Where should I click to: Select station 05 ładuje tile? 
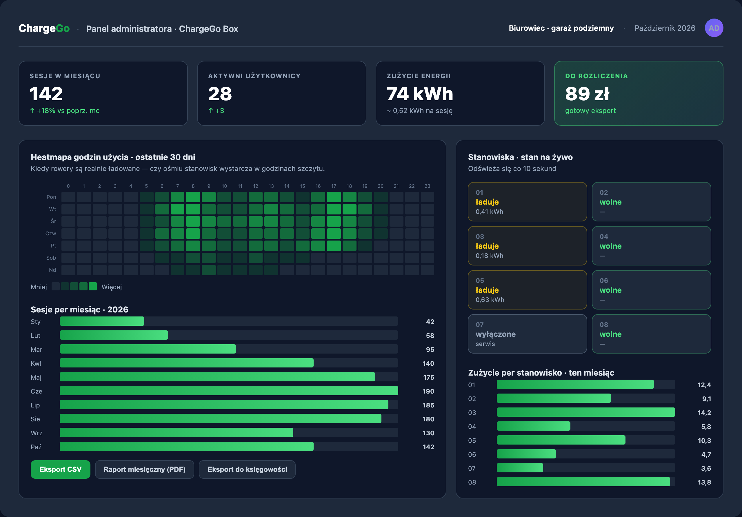pyautogui.click(x=528, y=290)
